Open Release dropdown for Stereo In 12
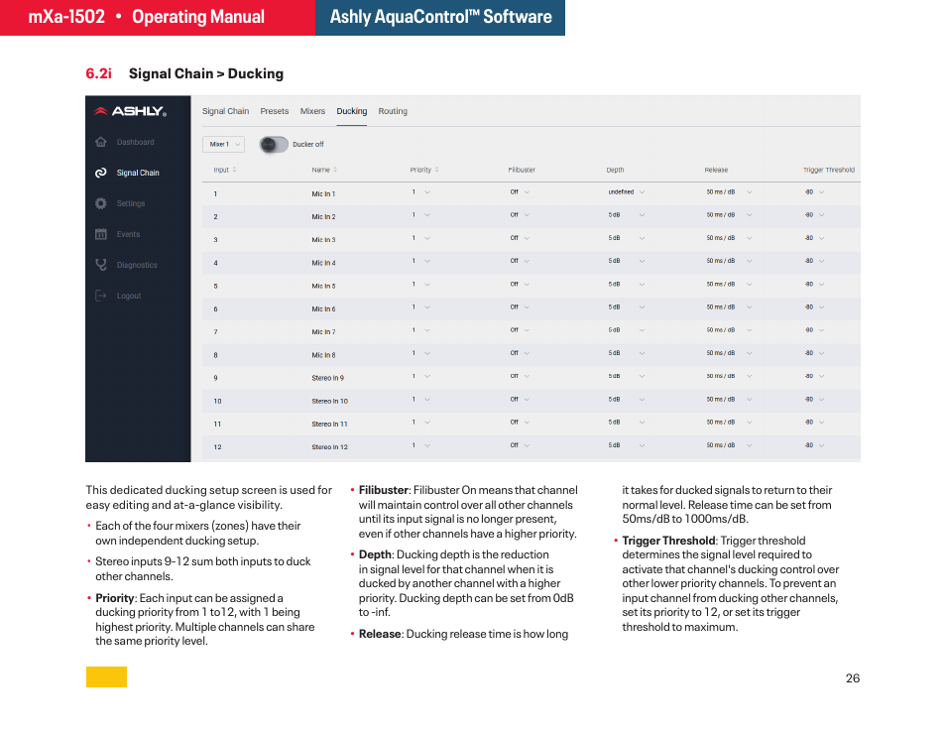The height and width of the screenshot is (732, 946). point(729,445)
